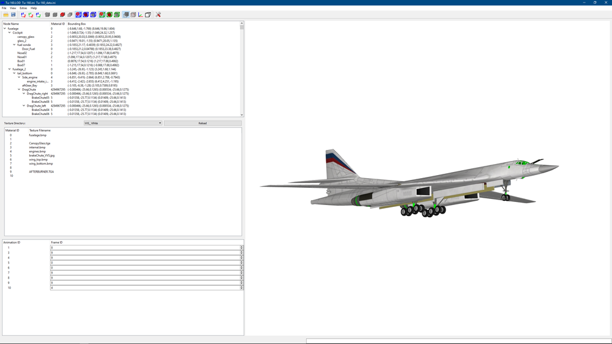Screen dimensions: 612x344
Task: Click the Frame ID field for animation 10
Action: pyautogui.click(x=145, y=288)
